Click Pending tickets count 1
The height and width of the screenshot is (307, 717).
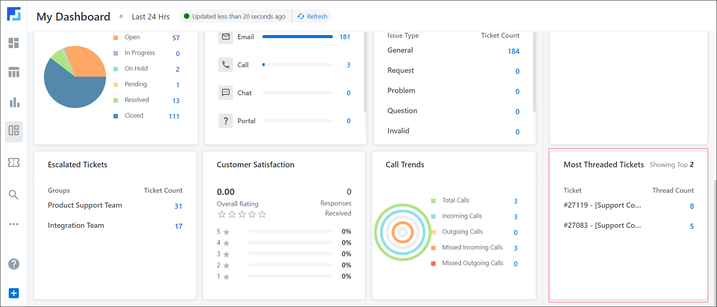pyautogui.click(x=178, y=85)
